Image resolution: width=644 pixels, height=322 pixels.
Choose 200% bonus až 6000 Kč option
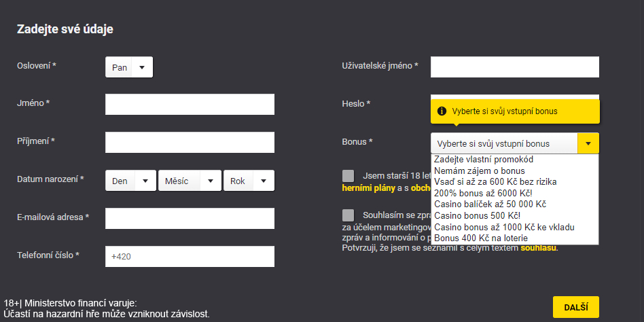click(515, 193)
